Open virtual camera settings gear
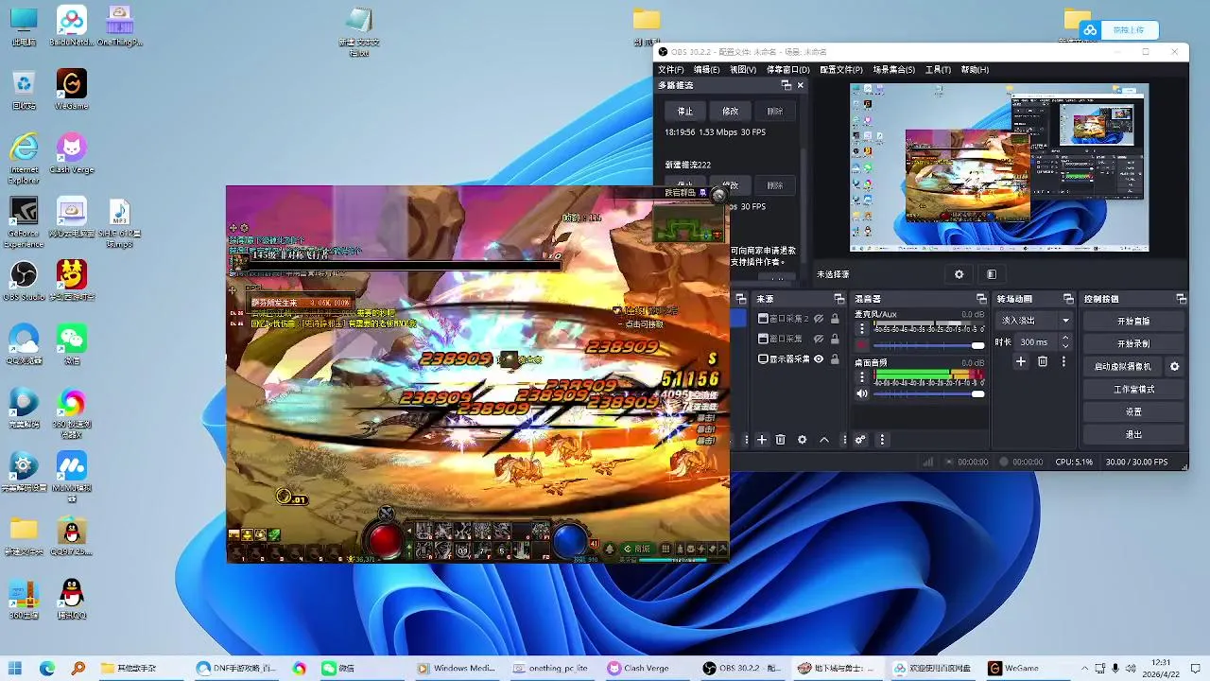The height and width of the screenshot is (681, 1210). click(x=1175, y=366)
